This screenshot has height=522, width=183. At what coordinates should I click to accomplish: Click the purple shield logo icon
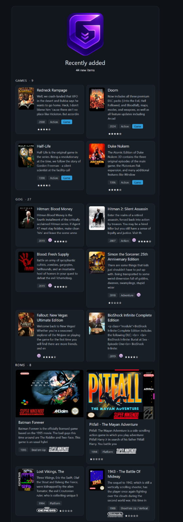pyautogui.click(x=85, y=34)
